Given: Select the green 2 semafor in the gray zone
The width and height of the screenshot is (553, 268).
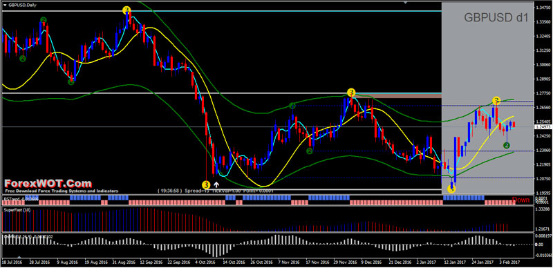Looking at the screenshot, I should (x=507, y=145).
